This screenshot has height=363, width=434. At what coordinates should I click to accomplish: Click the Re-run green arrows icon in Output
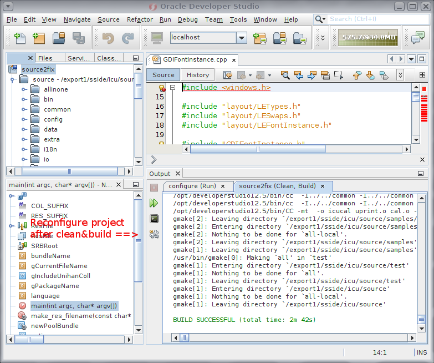(154, 203)
